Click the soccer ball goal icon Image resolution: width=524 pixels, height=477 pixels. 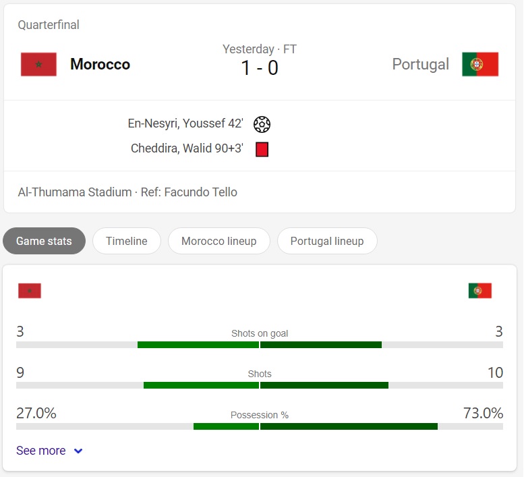click(262, 124)
